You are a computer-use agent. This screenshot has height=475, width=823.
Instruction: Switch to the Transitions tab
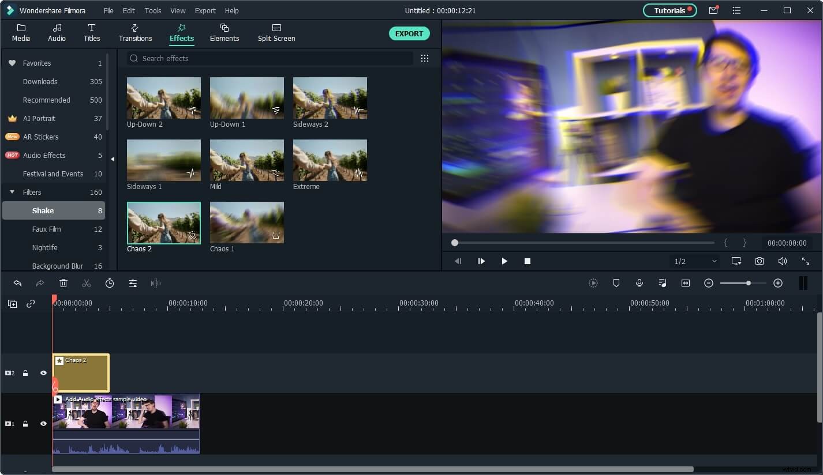pyautogui.click(x=135, y=33)
